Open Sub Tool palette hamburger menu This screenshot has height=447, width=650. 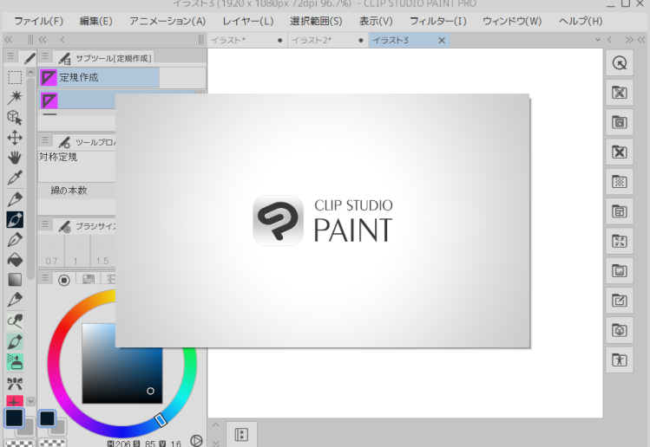[45, 55]
